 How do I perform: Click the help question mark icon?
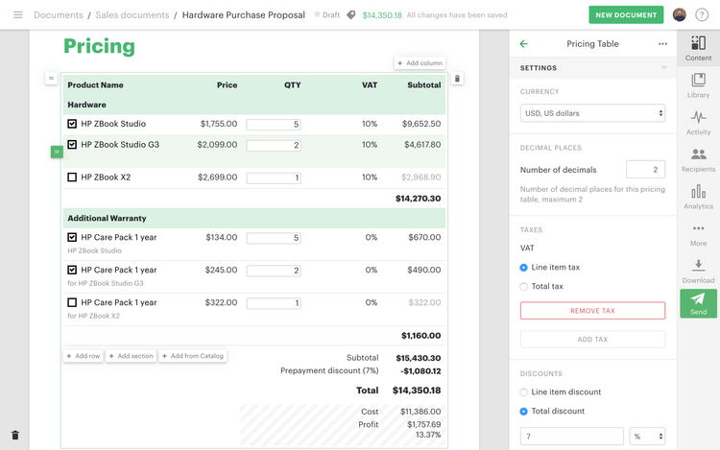(702, 15)
